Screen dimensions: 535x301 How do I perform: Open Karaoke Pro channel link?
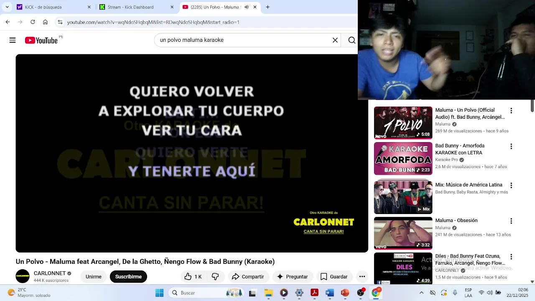(x=446, y=160)
